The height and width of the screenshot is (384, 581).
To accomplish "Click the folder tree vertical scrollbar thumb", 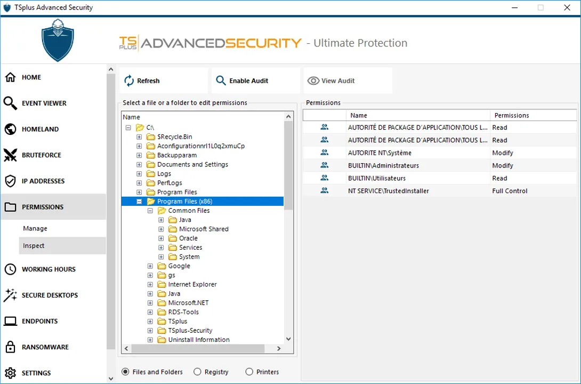I will (x=288, y=165).
